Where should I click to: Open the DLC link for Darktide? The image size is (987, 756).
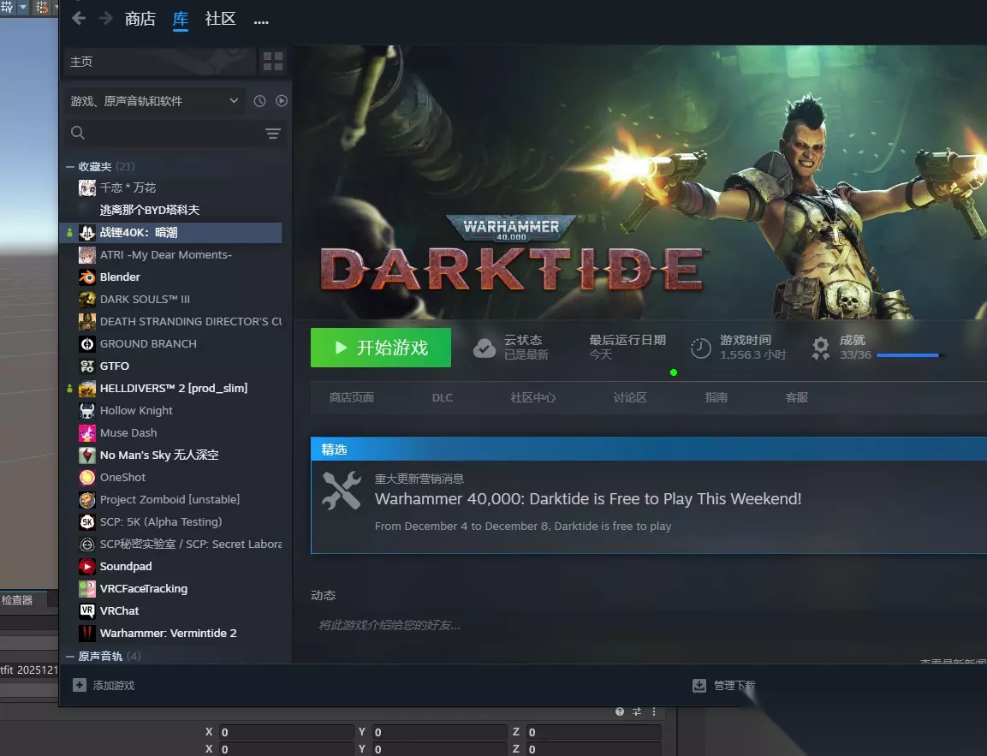click(442, 398)
